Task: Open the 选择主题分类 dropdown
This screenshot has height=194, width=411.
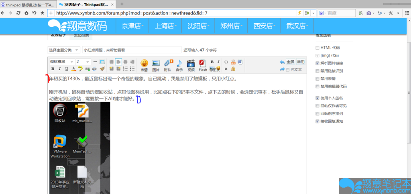Action: tap(64, 50)
